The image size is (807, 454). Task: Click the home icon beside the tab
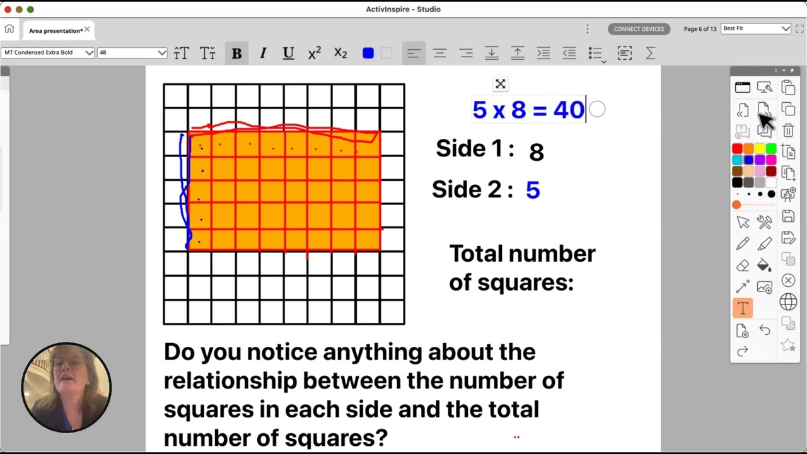(9, 29)
